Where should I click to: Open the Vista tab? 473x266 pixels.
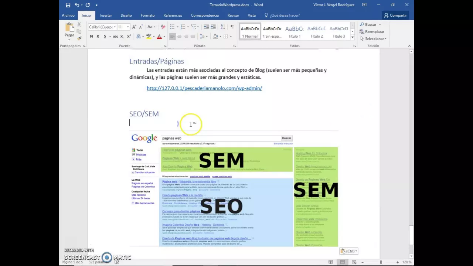point(252,16)
